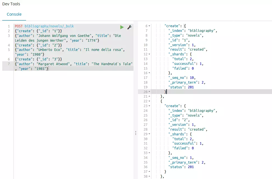The width and height of the screenshot is (272, 179).
Task: Click the fold marker at response line 37
Action: point(149,172)
